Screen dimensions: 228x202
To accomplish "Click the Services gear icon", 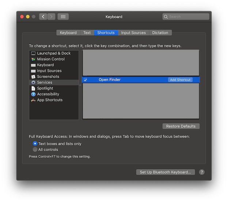I will click(33, 82).
